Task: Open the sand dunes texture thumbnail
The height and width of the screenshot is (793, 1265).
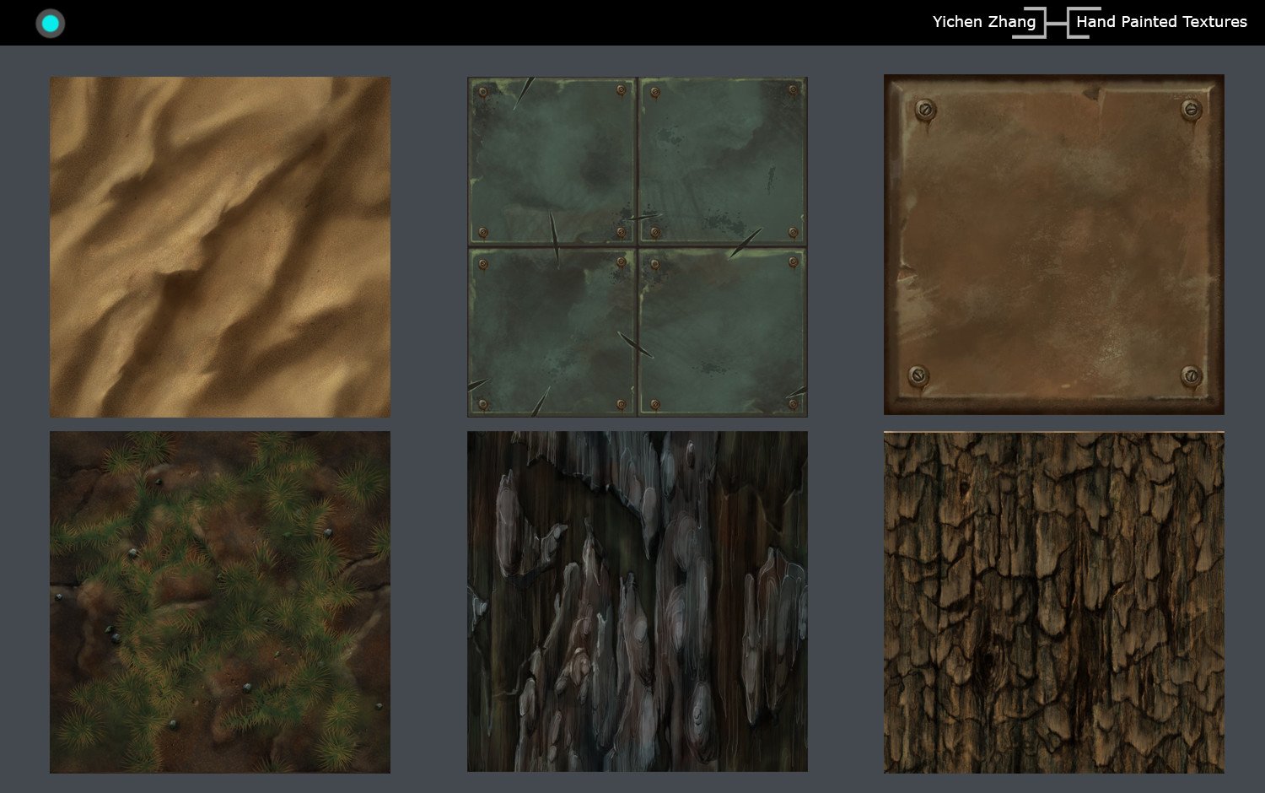Action: (220, 247)
